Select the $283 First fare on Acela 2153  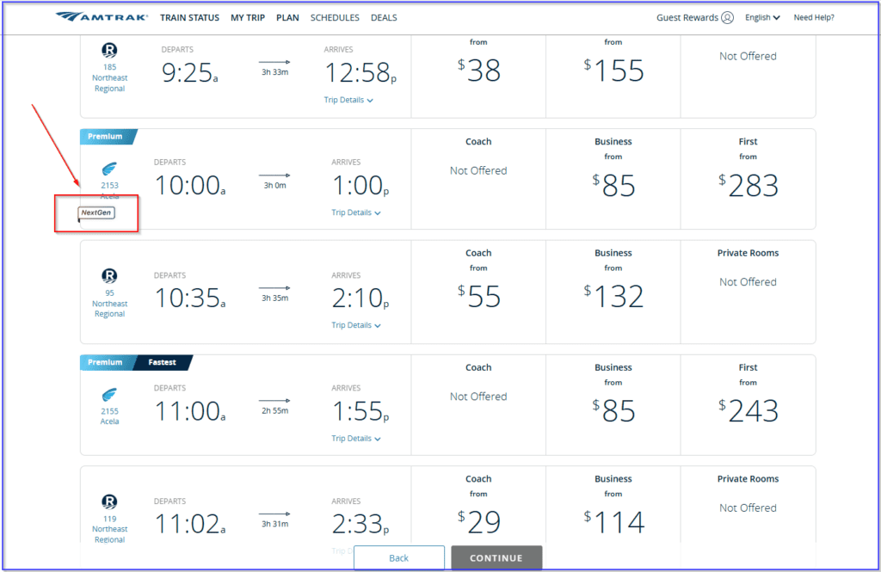pos(749,185)
